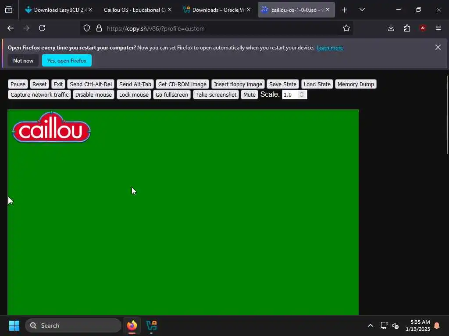Pause the emulator
This screenshot has height=336, width=449.
click(x=18, y=84)
